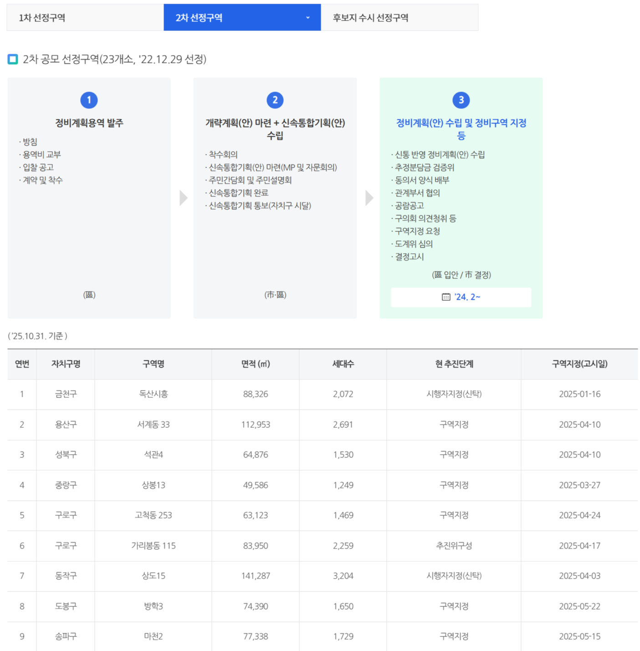Click the blue square bullet beside 2차 공모 heading

[13, 59]
